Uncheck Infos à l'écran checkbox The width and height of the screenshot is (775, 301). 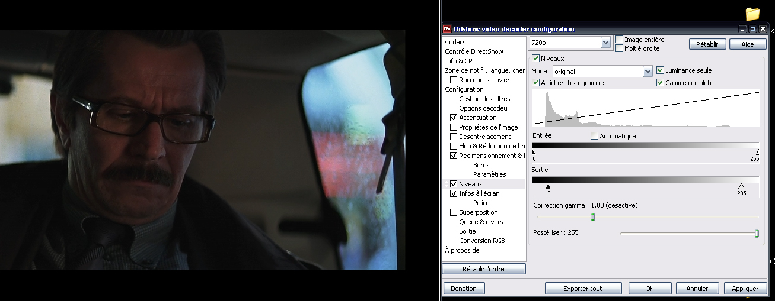pos(454,193)
